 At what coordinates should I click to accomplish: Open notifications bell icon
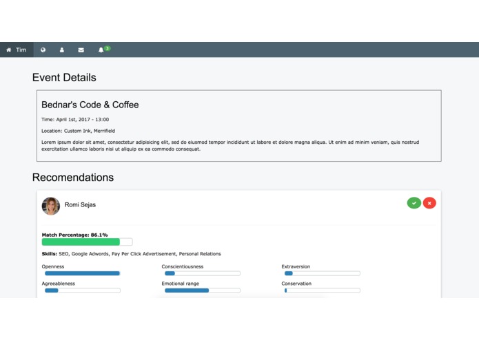pos(101,50)
